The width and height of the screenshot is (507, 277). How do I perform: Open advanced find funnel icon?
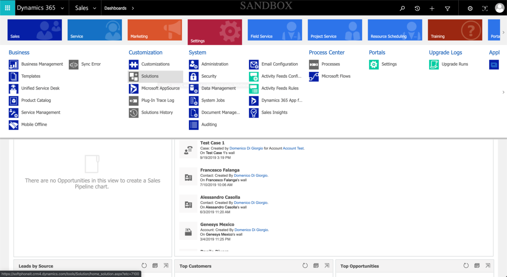pyautogui.click(x=447, y=8)
